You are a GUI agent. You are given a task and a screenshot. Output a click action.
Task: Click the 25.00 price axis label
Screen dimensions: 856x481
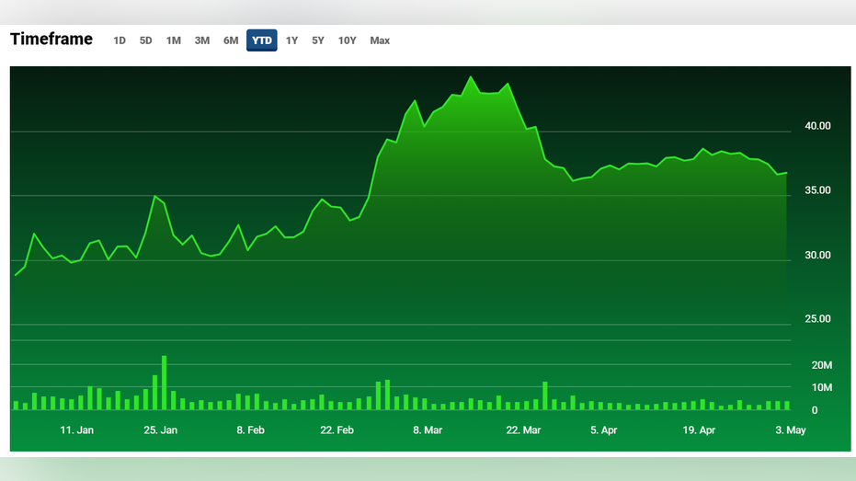pos(817,319)
